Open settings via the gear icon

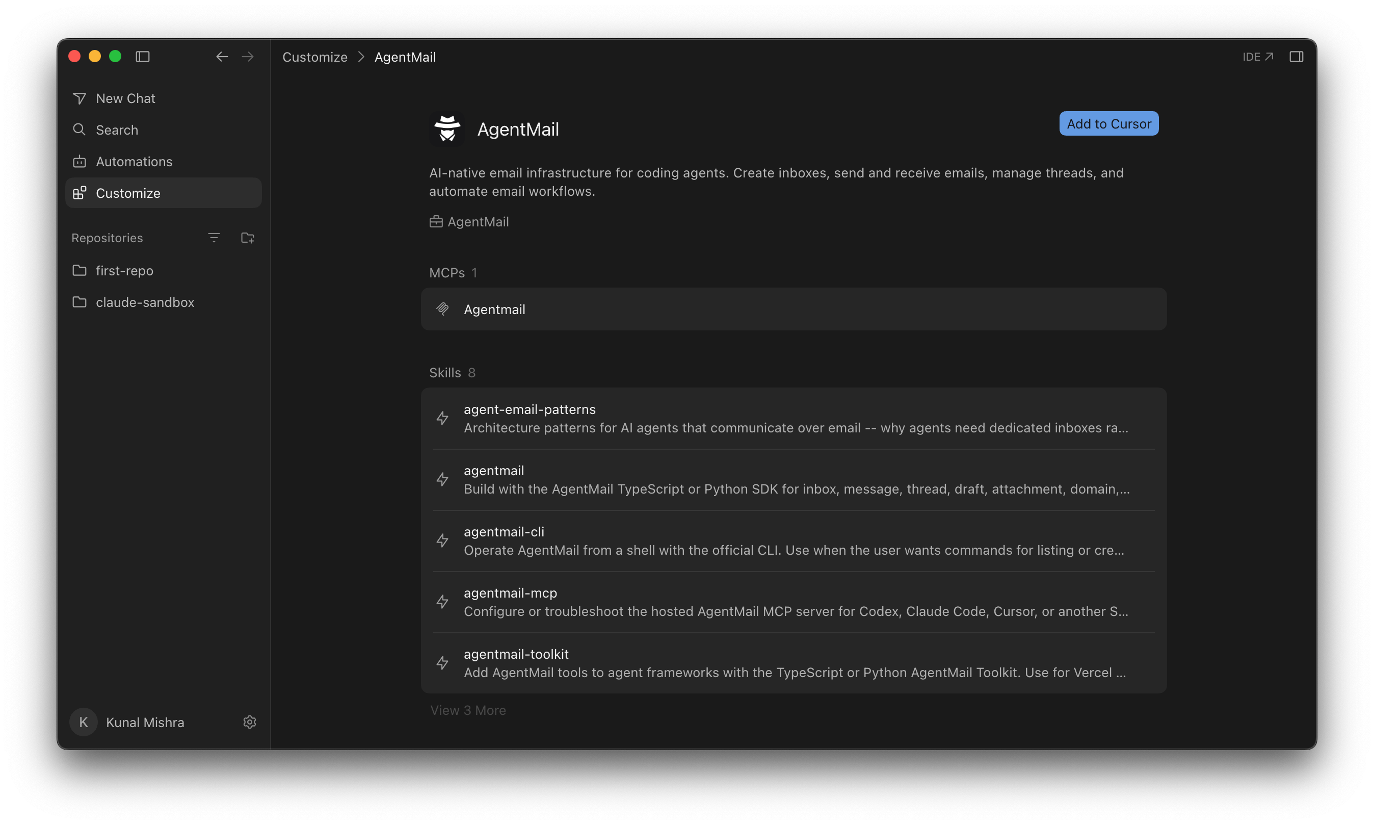coord(249,722)
